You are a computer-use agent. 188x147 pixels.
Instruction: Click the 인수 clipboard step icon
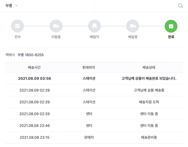coord(17,26)
